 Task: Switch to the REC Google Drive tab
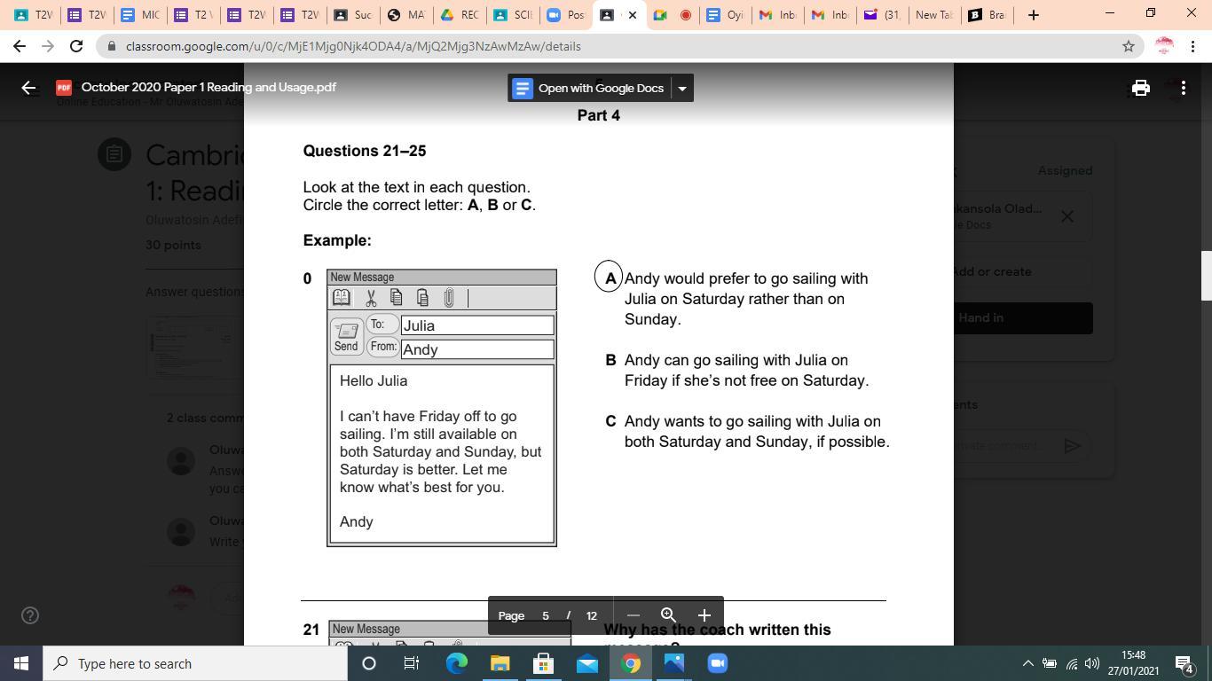pyautogui.click(x=459, y=15)
